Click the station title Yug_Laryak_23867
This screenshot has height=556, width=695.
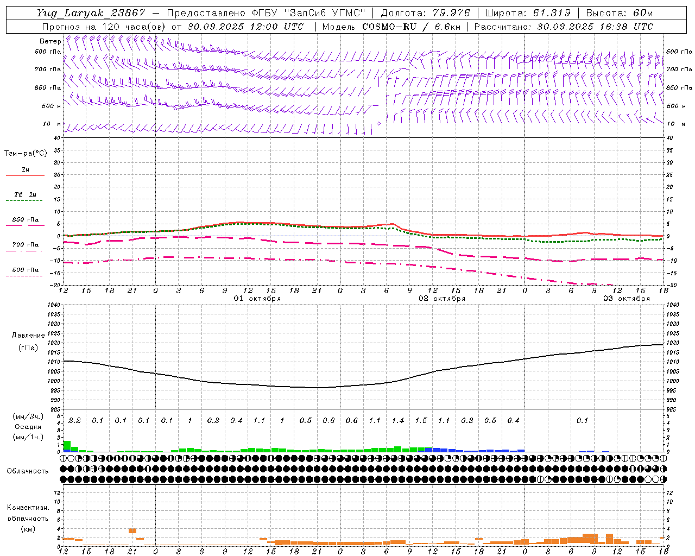click(91, 13)
